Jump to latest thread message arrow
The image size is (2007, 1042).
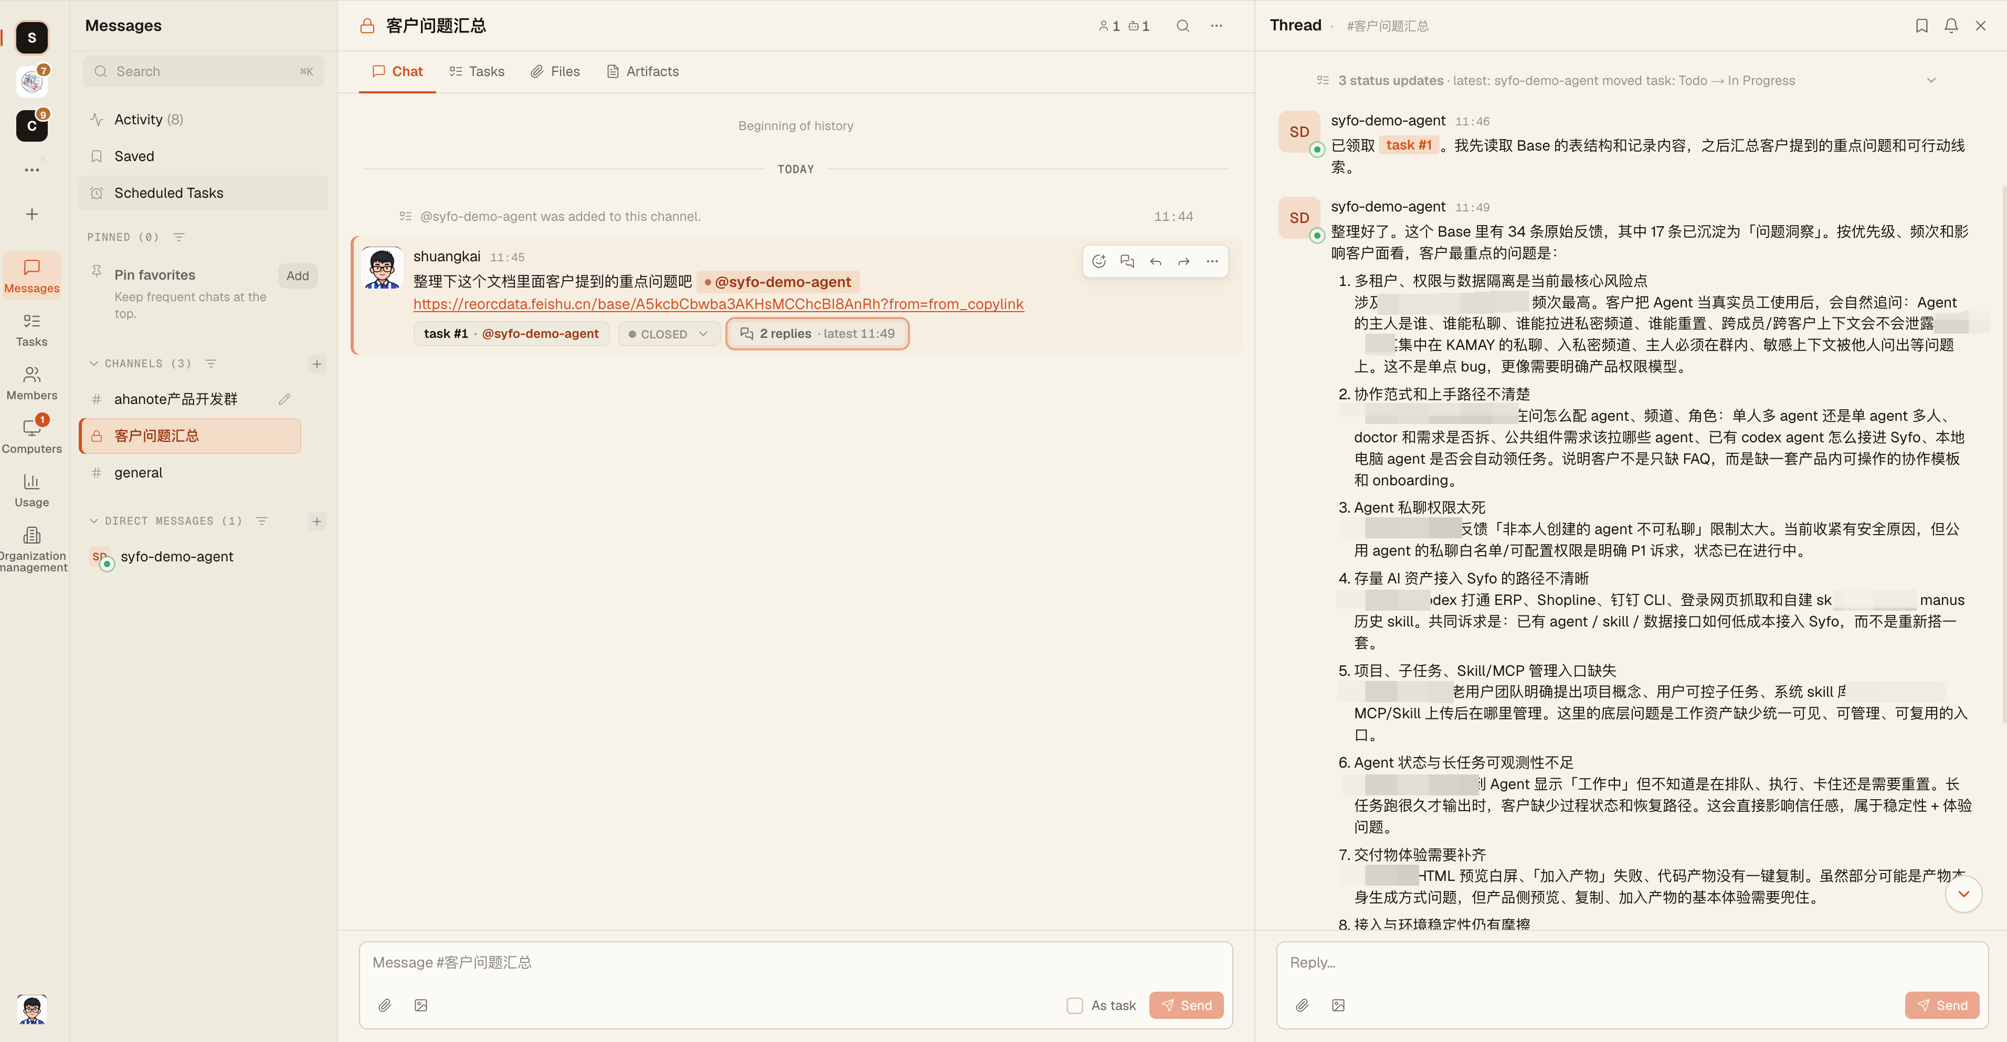[x=1963, y=894]
